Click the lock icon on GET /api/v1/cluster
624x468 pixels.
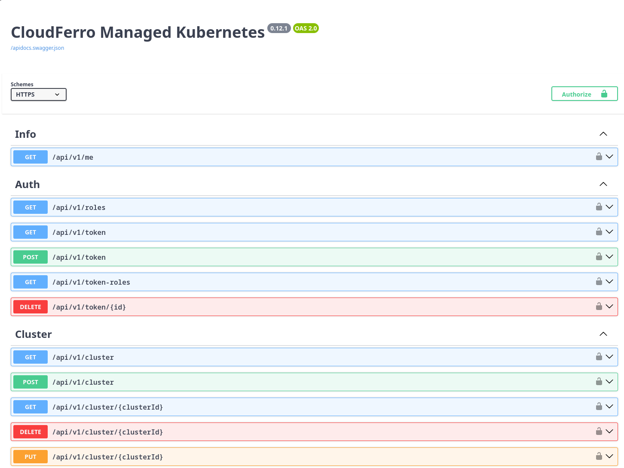coord(599,356)
